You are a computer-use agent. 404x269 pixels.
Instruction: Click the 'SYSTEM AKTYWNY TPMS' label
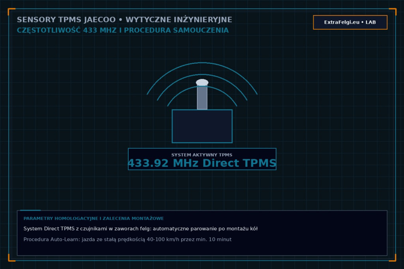(x=202, y=155)
